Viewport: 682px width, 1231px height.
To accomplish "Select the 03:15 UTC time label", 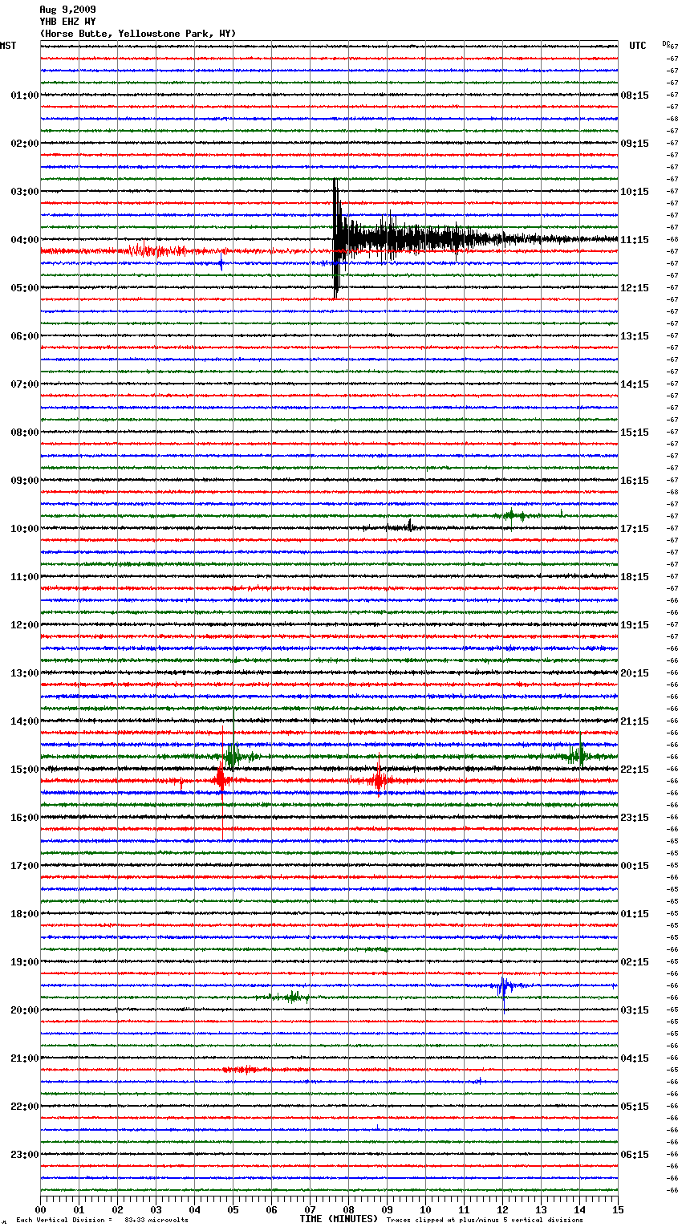I will coord(635,1010).
